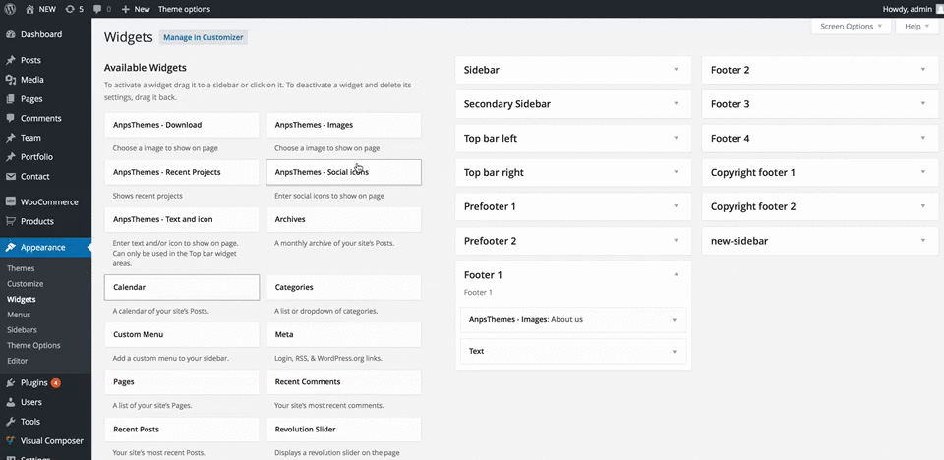Click the WordPress logo icon
Screen dimensions: 944x460
(x=10, y=9)
